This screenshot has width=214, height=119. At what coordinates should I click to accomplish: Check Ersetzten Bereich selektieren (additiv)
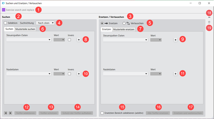click(102, 113)
